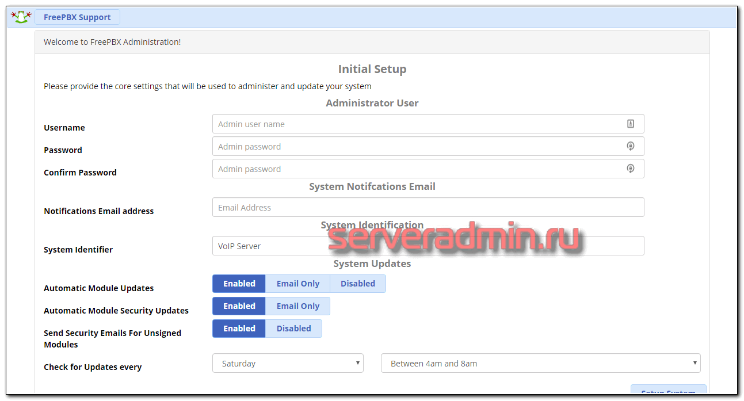Click the Initial Setup heading
The image size is (744, 401).
point(372,69)
